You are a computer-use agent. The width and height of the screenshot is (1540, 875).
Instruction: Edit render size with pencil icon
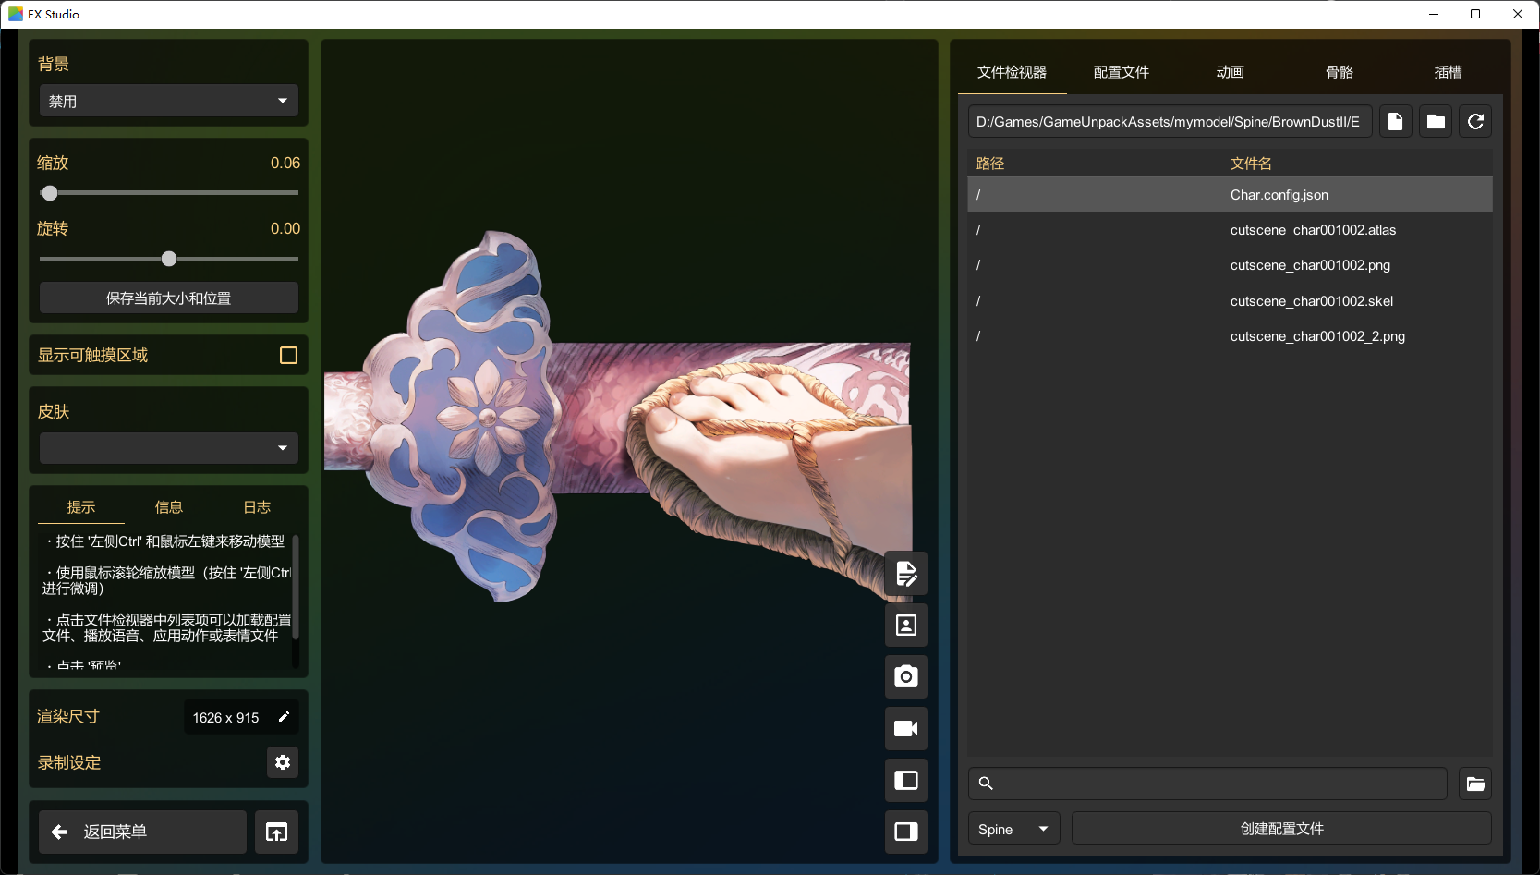[284, 717]
